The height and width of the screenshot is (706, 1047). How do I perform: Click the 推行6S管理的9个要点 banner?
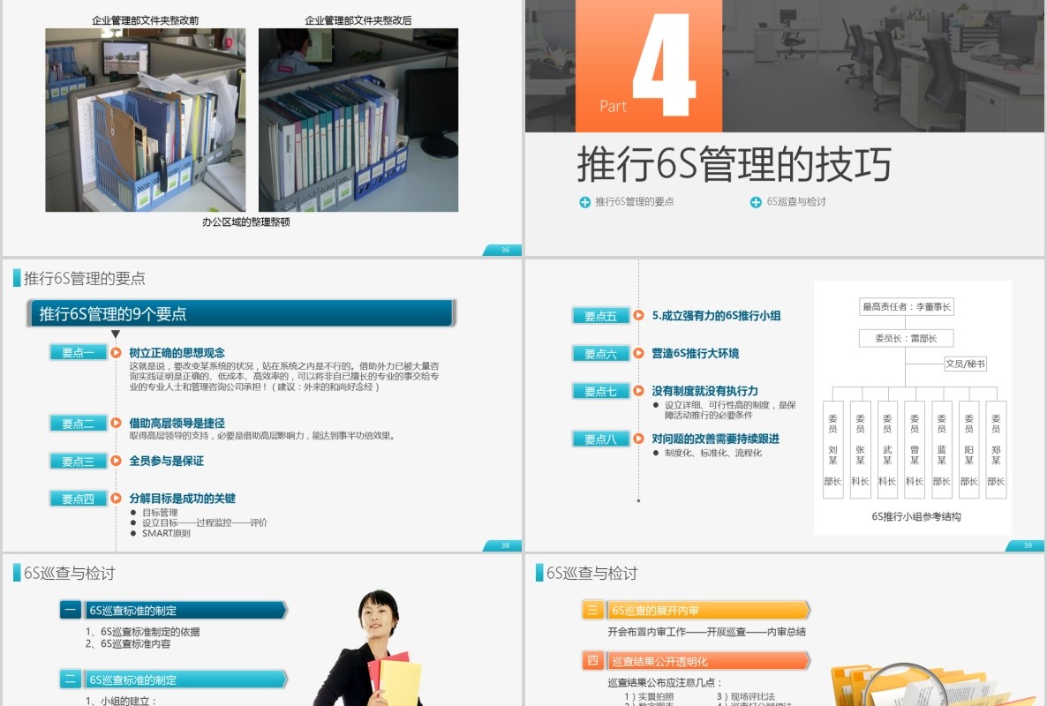point(241,313)
